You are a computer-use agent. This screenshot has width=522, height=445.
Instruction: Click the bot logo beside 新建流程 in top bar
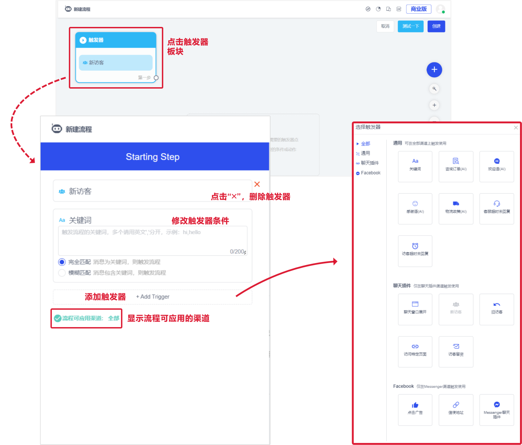(x=68, y=9)
